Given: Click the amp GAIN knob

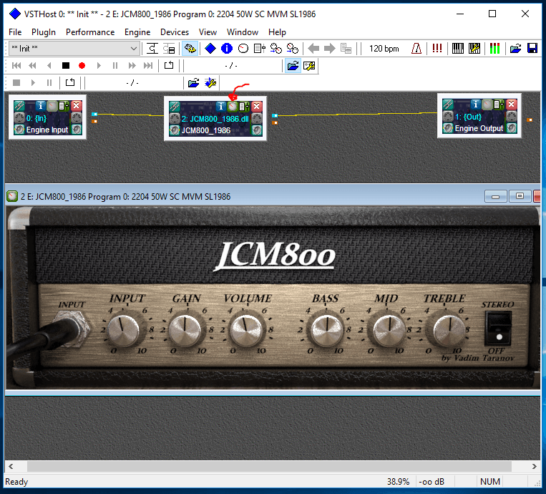Looking at the screenshot, I should point(185,329).
